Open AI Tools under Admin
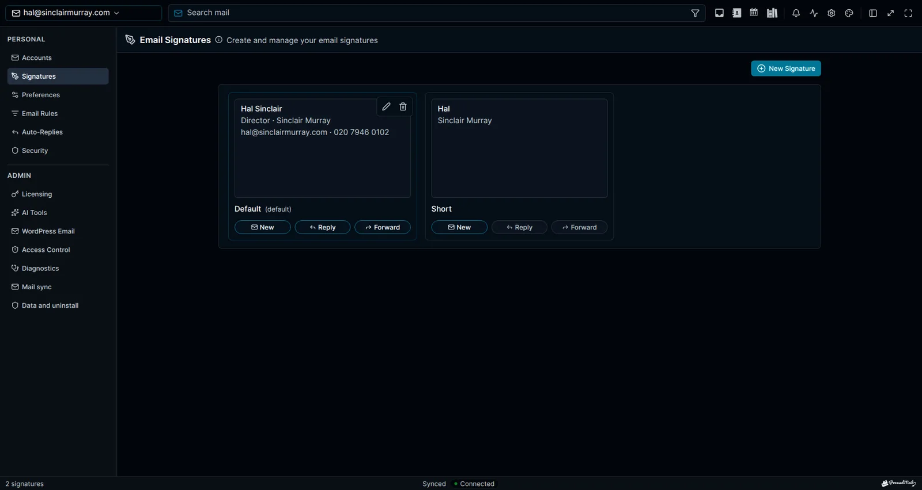 (x=58, y=212)
